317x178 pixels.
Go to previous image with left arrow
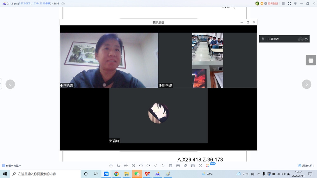click(10, 84)
